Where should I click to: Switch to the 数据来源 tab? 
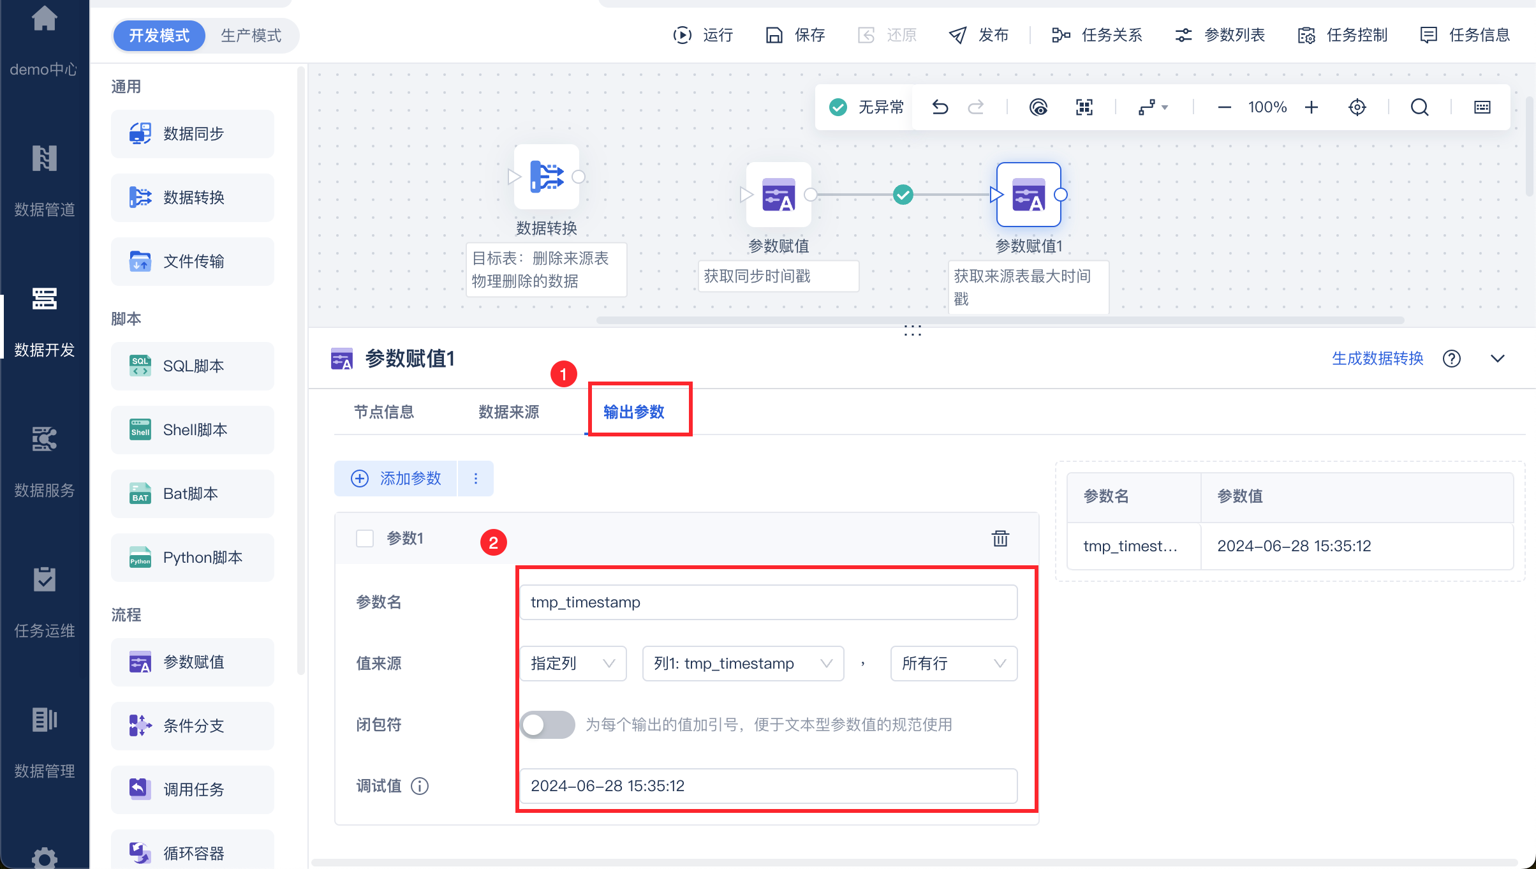pyautogui.click(x=508, y=412)
